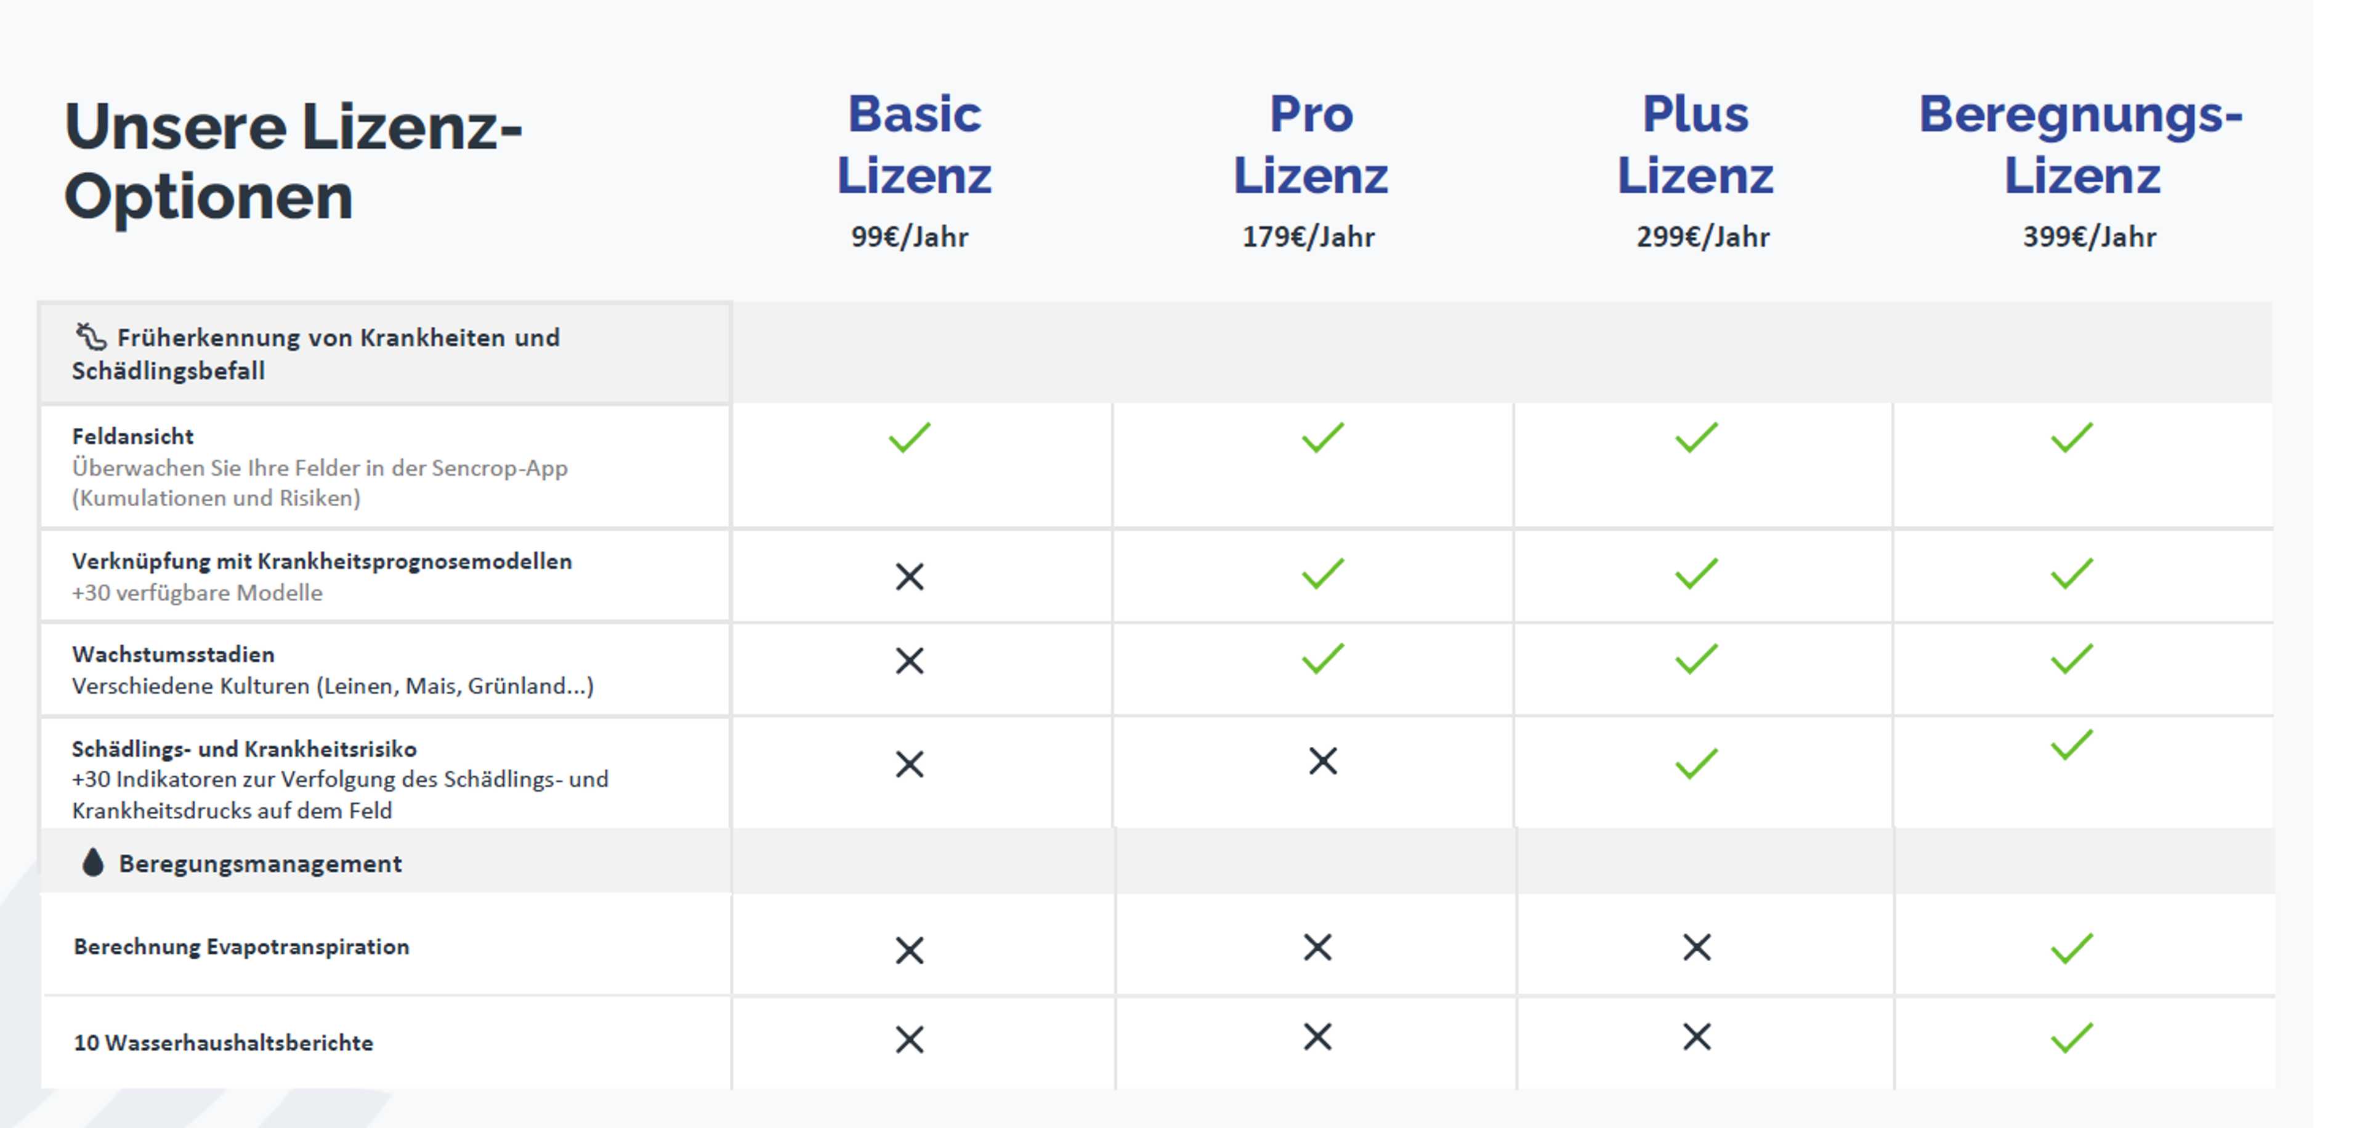Click the water drop icon beside Beregungsmanagement
Image resolution: width=2365 pixels, height=1128 pixels.
[x=93, y=862]
